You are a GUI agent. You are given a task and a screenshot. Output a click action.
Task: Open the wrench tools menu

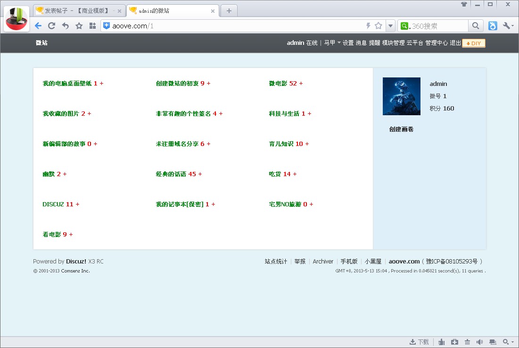508,25
